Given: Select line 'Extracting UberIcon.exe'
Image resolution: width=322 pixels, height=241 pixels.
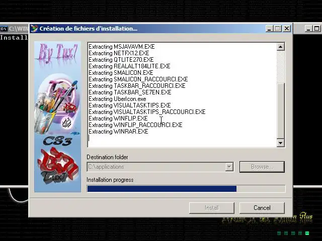Looking at the screenshot, I should (x=117, y=99).
